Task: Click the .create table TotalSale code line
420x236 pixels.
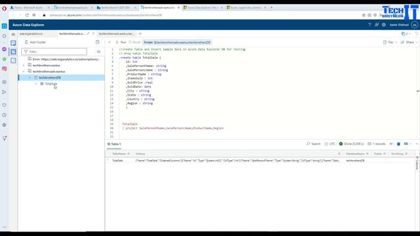Action: pos(140,58)
